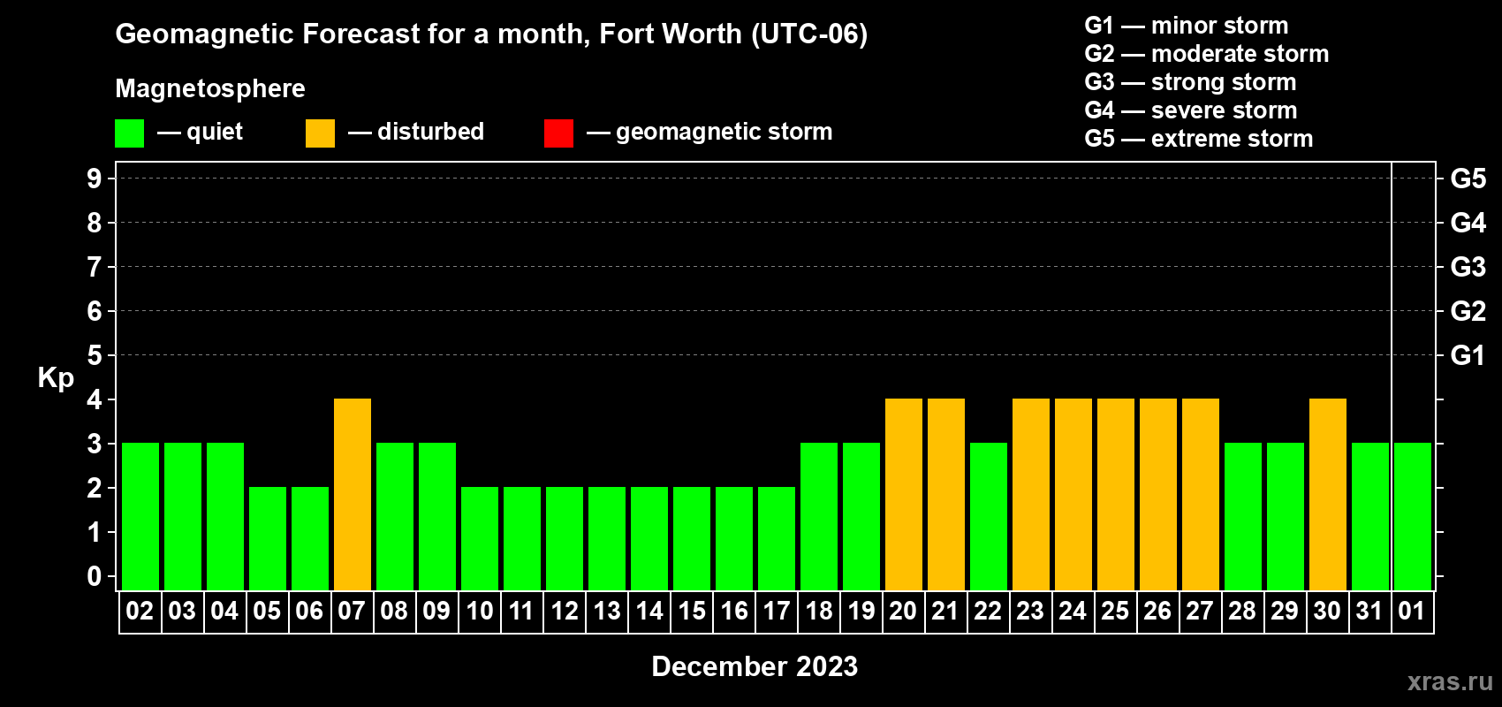The image size is (1502, 707).
Task: Click the Kp axis label
Action: pyautogui.click(x=56, y=377)
